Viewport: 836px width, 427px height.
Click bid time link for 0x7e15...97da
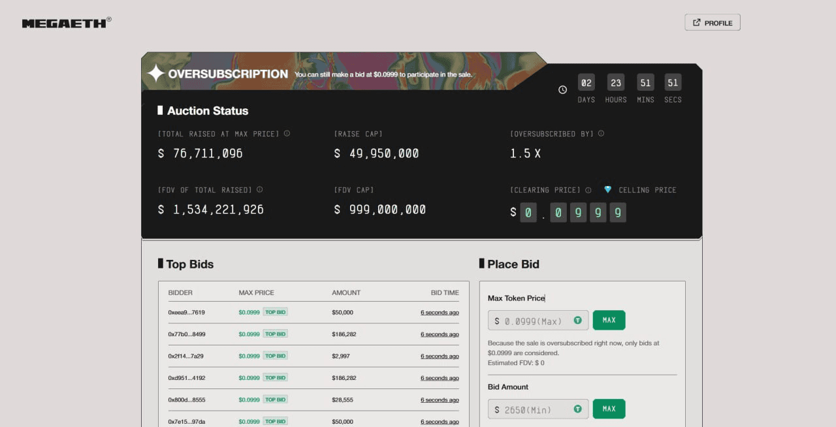[440, 422]
